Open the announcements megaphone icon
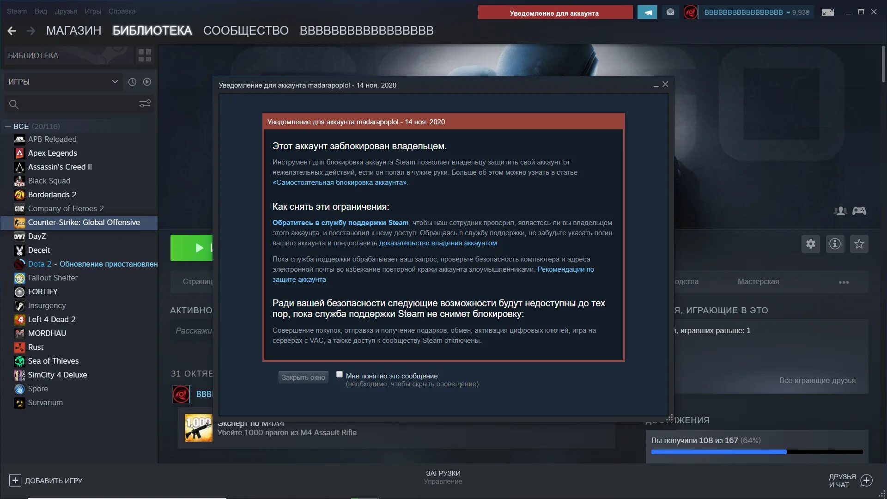 [647, 12]
